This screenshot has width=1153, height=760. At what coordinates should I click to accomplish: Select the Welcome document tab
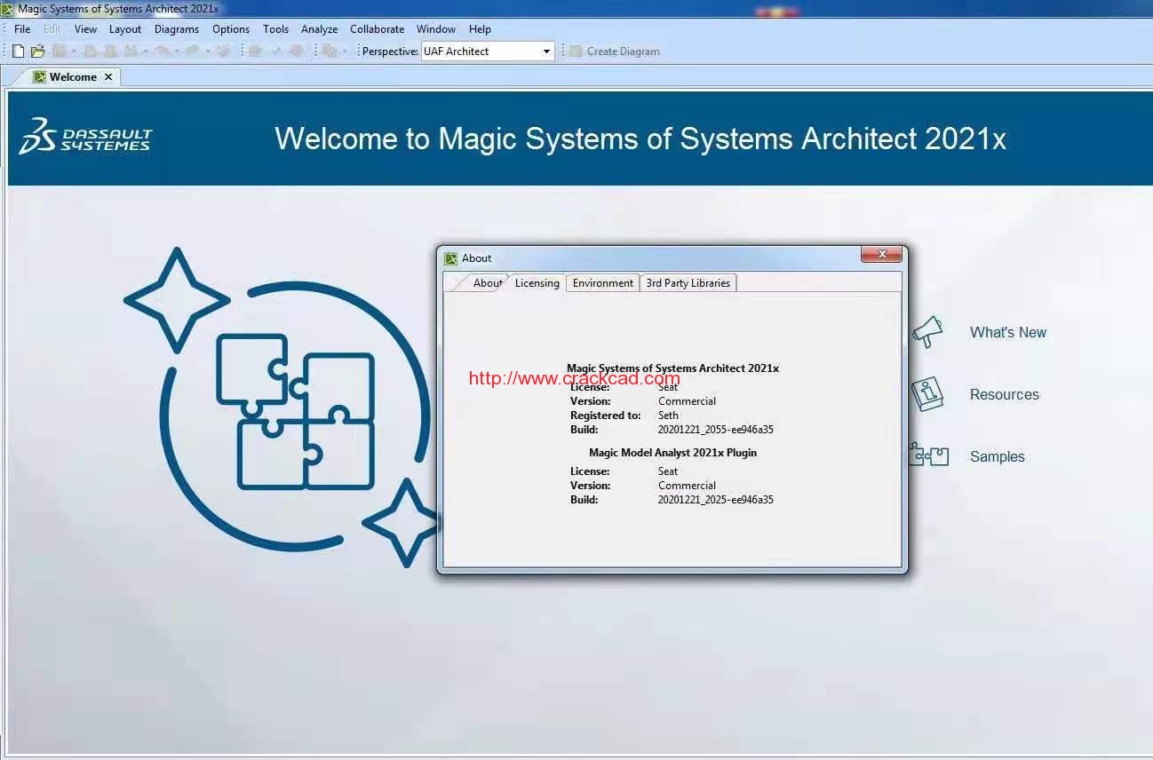coord(73,77)
